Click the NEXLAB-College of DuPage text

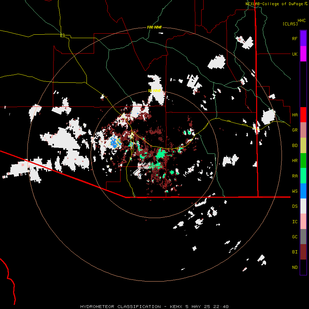274,4
